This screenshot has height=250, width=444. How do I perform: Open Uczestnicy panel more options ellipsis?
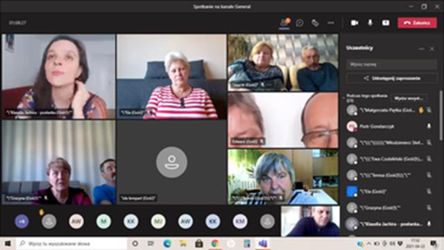[421, 49]
